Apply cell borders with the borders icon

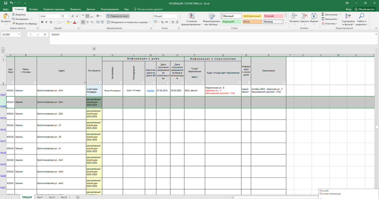[59, 22]
